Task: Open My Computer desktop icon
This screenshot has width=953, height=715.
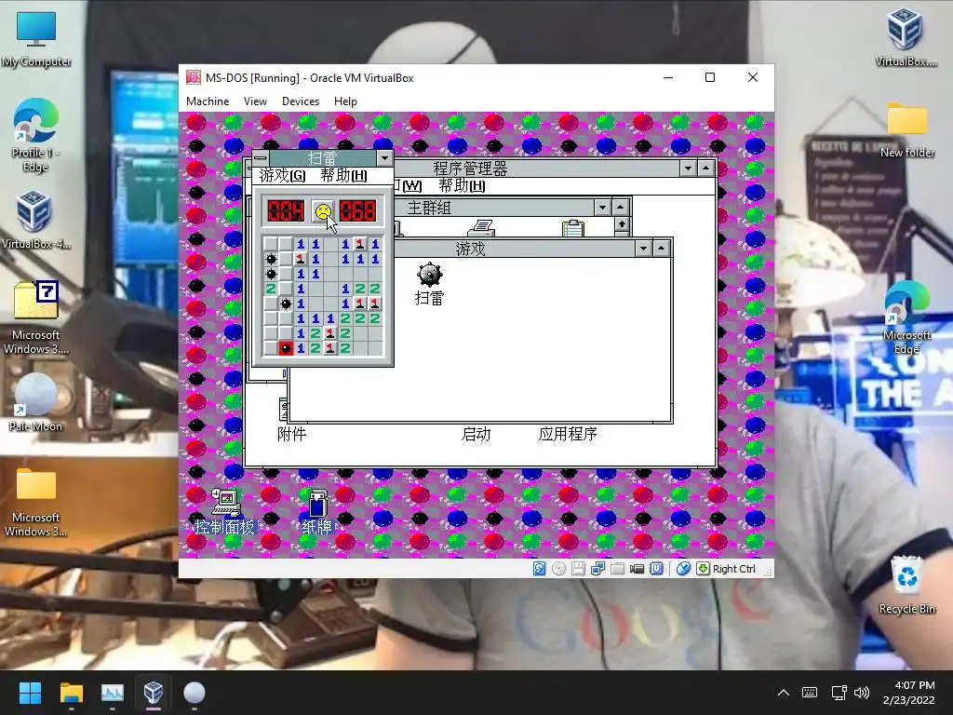Action: [36, 39]
